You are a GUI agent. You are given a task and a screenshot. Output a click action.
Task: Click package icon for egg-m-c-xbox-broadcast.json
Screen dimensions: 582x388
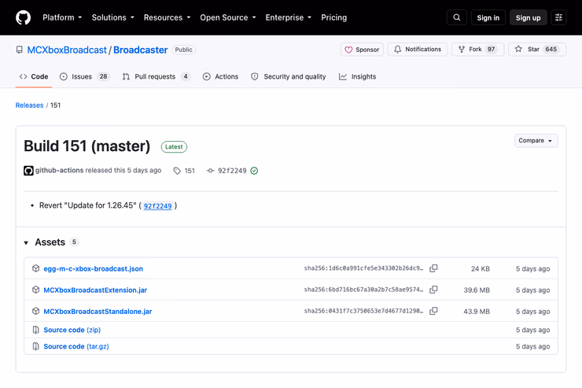[35, 268]
